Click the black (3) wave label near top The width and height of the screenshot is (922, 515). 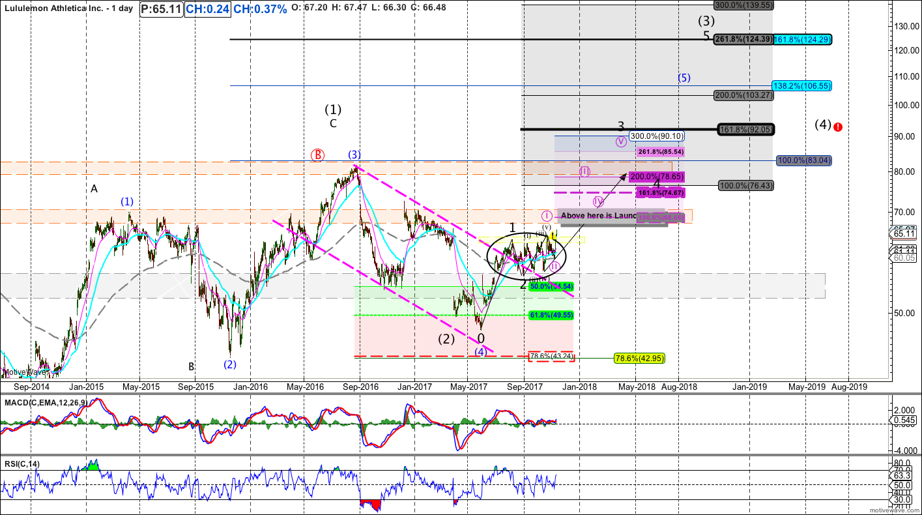pyautogui.click(x=707, y=21)
